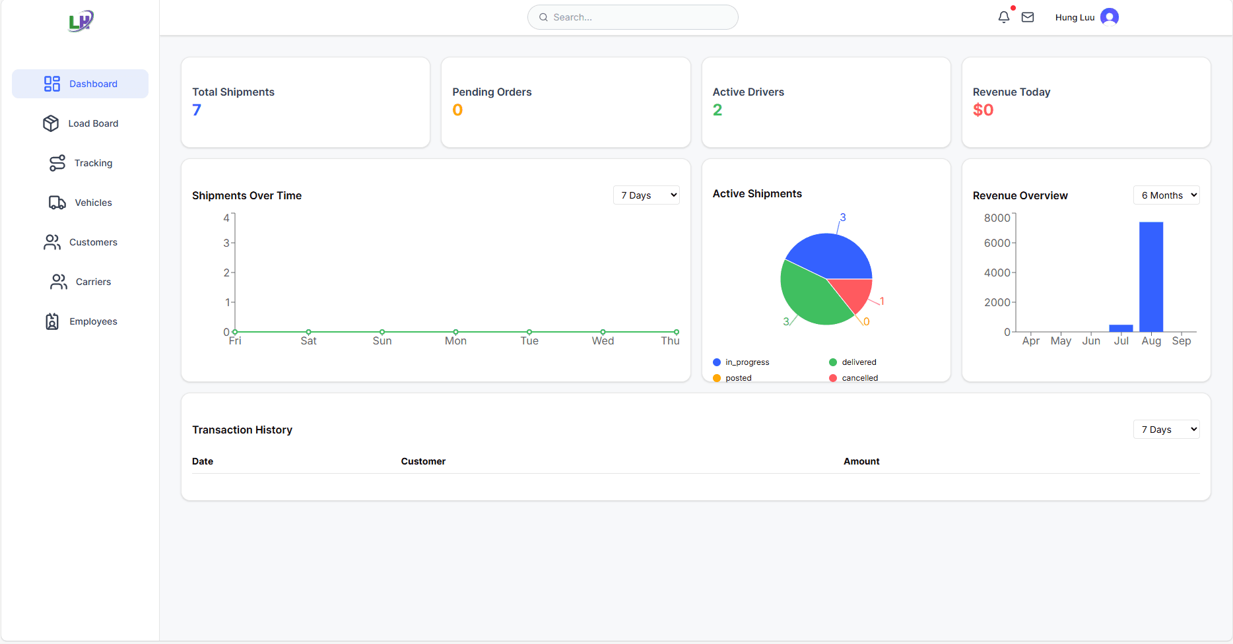Screen dimensions: 1233x644
Task: Open the mail envelope icon
Action: pos(1028,17)
